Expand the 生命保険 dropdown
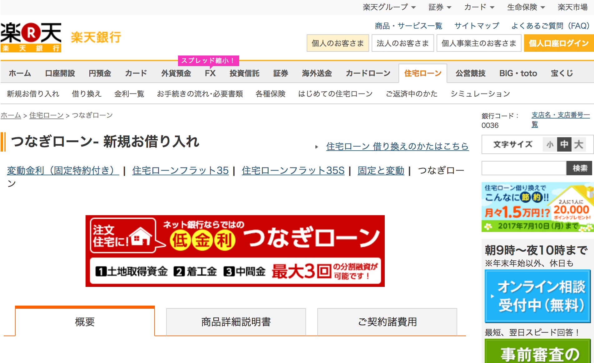 click(526, 7)
